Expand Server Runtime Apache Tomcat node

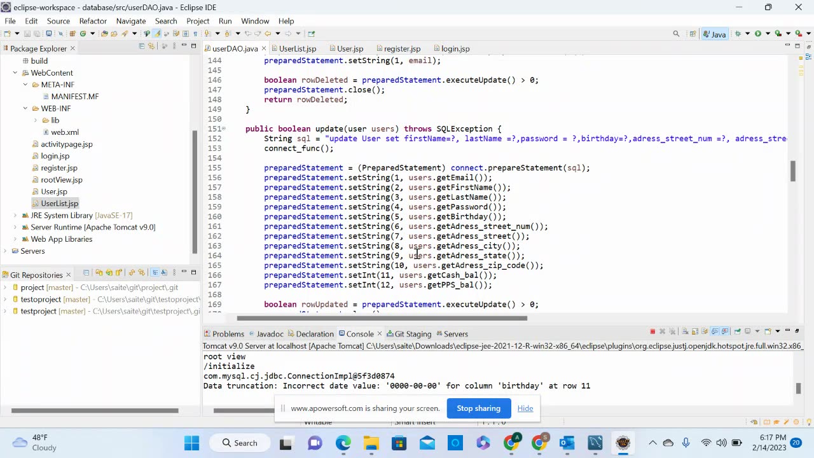(x=15, y=227)
